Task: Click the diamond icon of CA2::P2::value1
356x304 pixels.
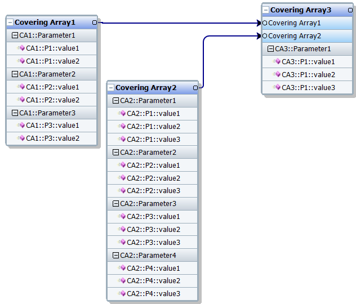Action: (122, 165)
